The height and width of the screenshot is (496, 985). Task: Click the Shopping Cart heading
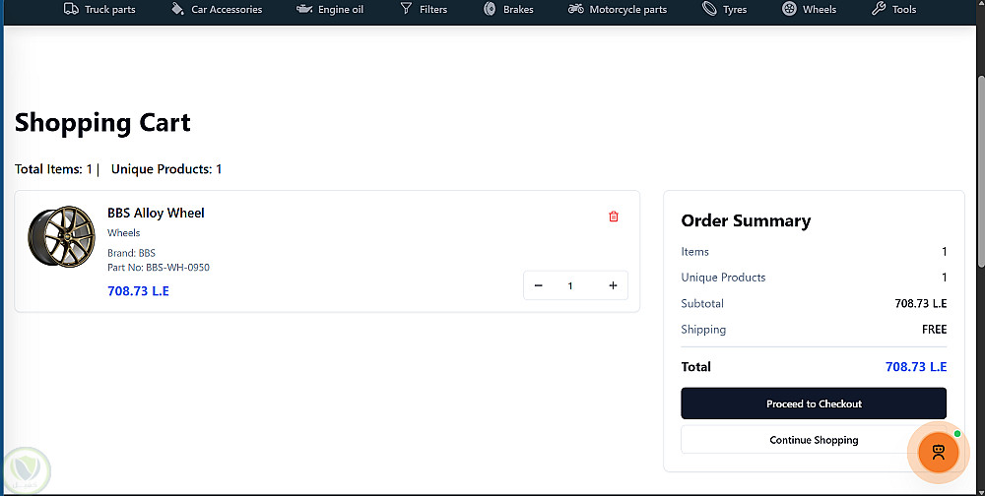[x=102, y=122]
